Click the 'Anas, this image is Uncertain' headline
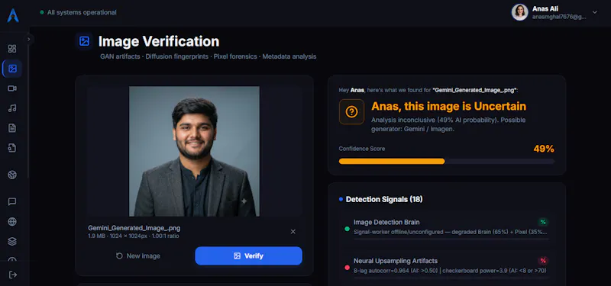 pyautogui.click(x=448, y=106)
